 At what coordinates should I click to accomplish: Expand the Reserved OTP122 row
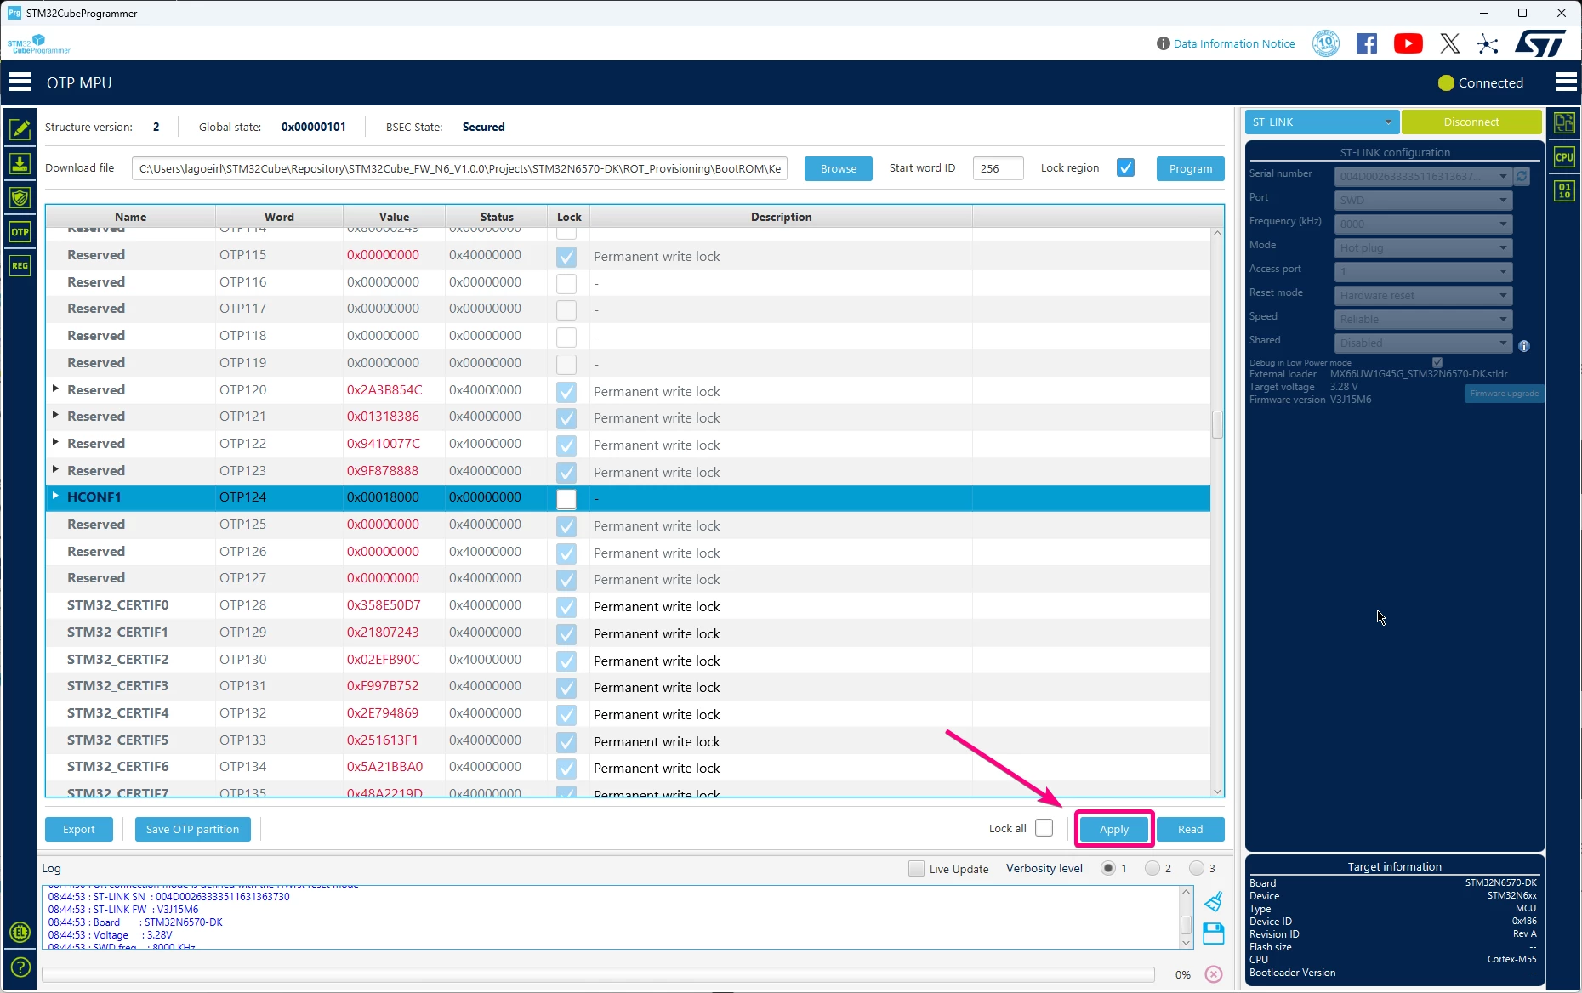coord(55,442)
